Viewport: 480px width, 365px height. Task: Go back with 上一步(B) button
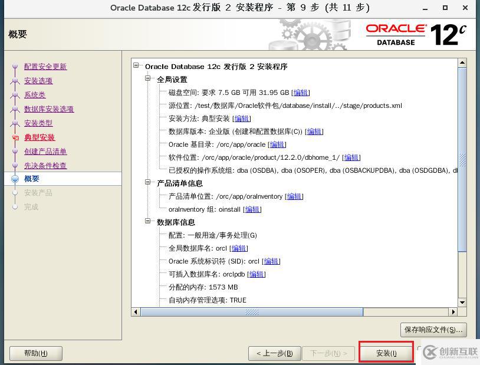point(275,353)
